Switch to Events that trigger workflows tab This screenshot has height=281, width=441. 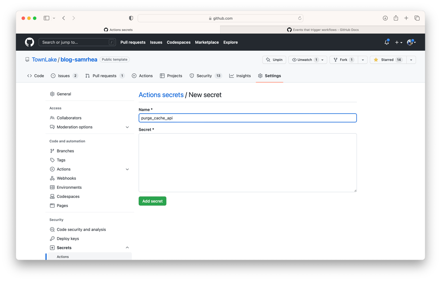[x=323, y=30]
